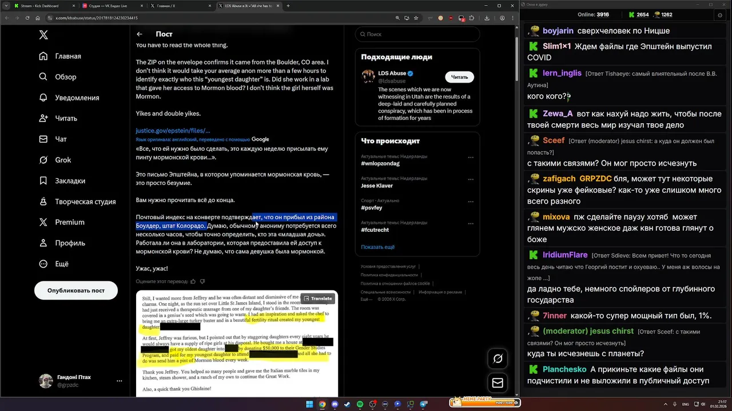The image size is (732, 411).
Task: Open X Premium page
Action: coord(61,222)
